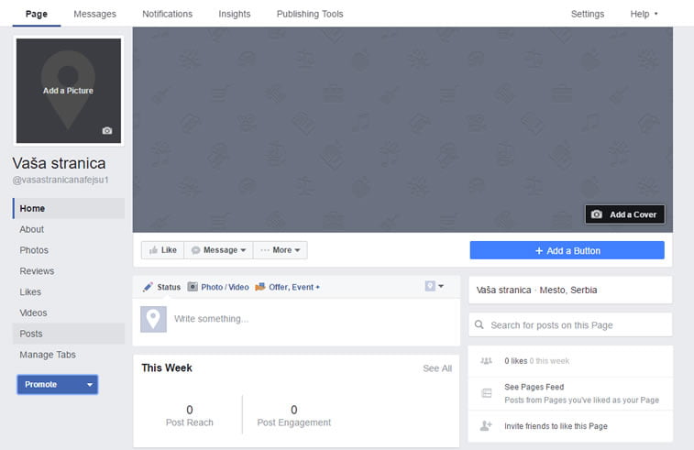The image size is (694, 450).
Task: Click See Pages Feed link
Action: point(534,387)
